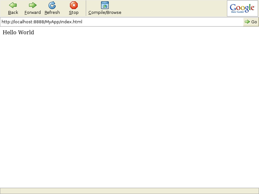The width and height of the screenshot is (259, 194).
Task: Click the Google Web Toolkit logo
Action: 242,9
